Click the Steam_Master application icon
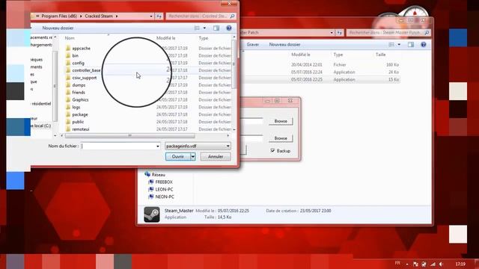Image resolution: width=479 pixels, height=269 pixels. [x=152, y=214]
